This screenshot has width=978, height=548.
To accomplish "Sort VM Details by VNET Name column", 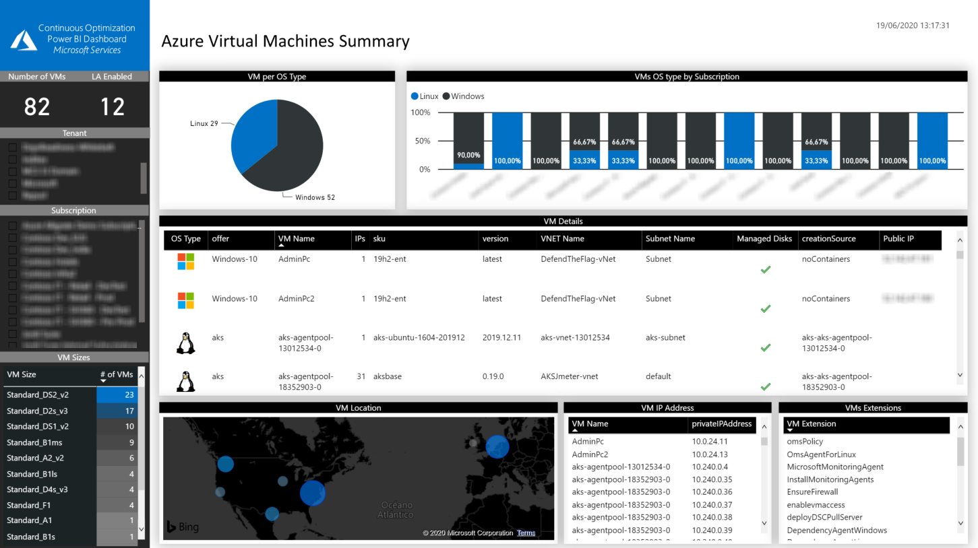I will pos(562,239).
